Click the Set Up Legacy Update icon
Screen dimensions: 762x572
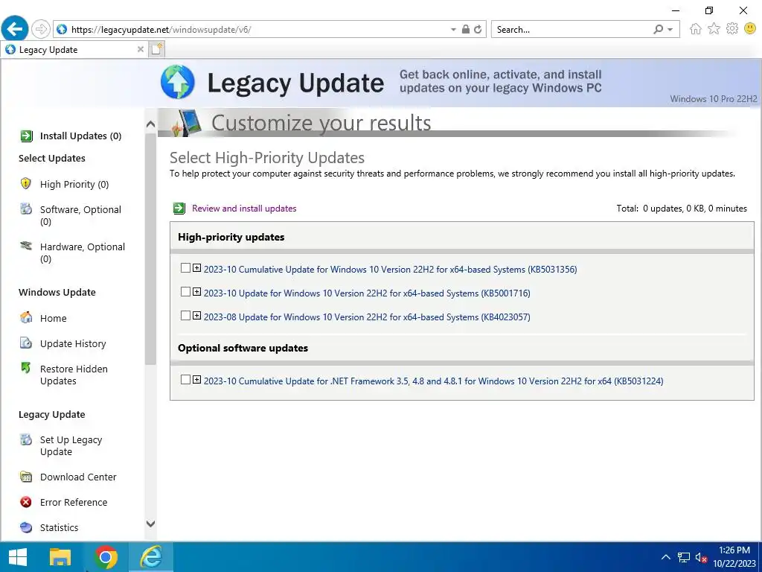tap(26, 439)
